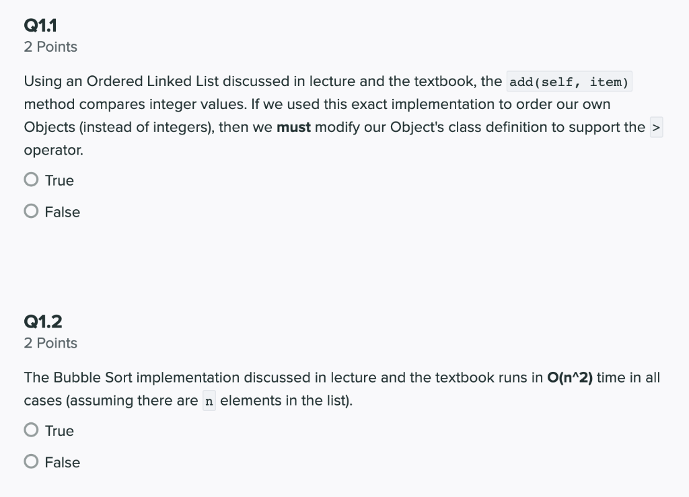This screenshot has height=497, width=689.
Task: Click the False label under Q1.2
Action: pyautogui.click(x=62, y=462)
